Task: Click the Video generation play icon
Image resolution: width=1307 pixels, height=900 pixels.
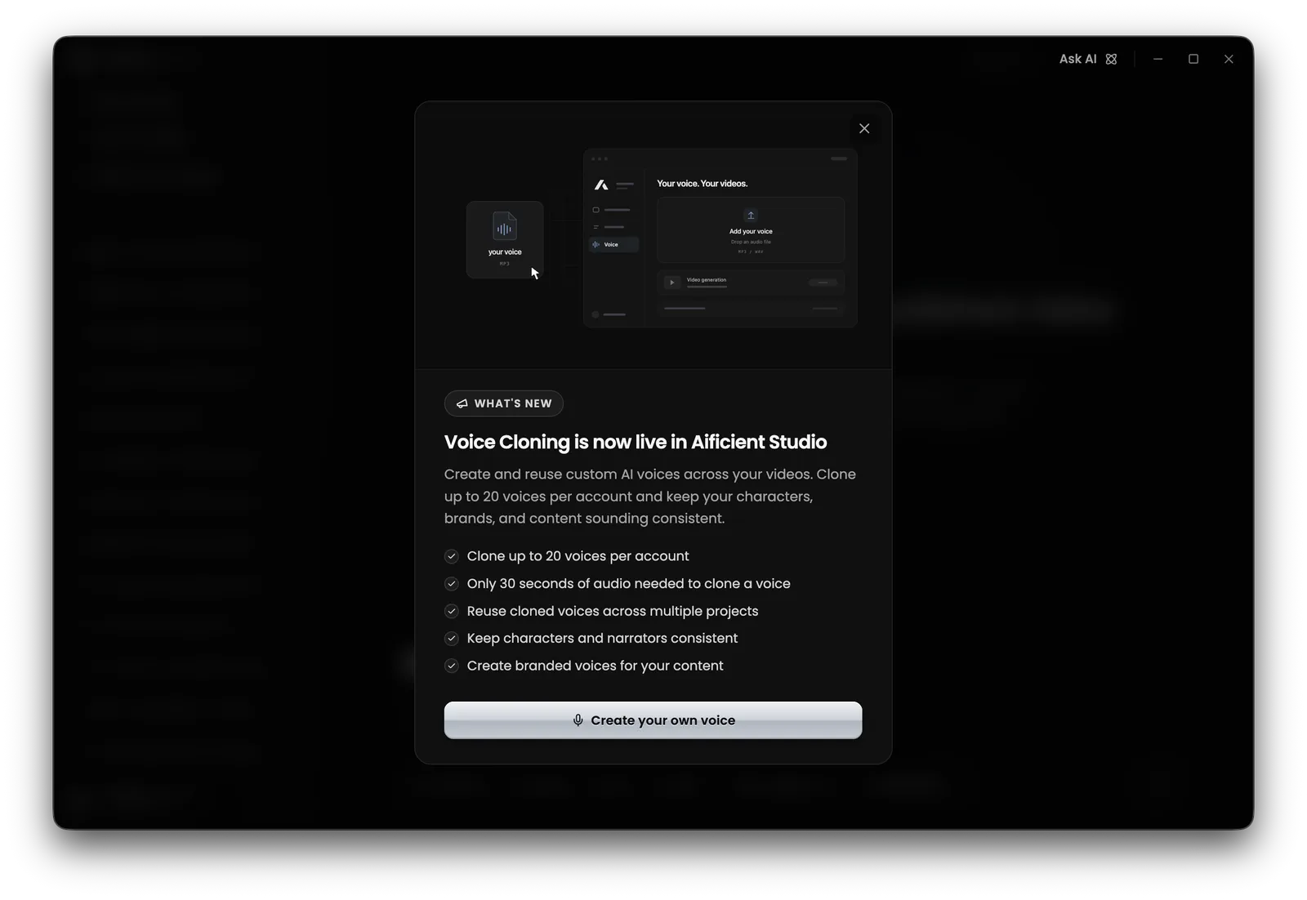Action: click(671, 283)
